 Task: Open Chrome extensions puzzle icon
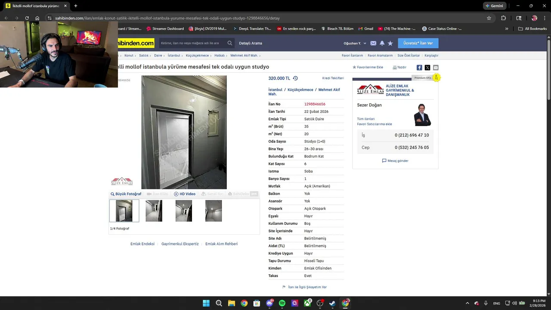tap(504, 18)
